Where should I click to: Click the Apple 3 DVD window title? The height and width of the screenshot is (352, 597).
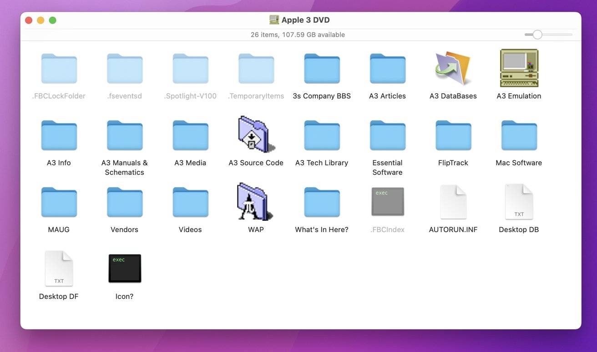pos(305,20)
